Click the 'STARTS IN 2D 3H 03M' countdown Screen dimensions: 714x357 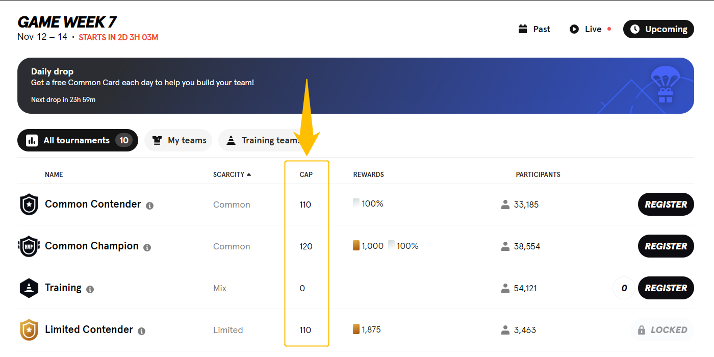pos(118,37)
